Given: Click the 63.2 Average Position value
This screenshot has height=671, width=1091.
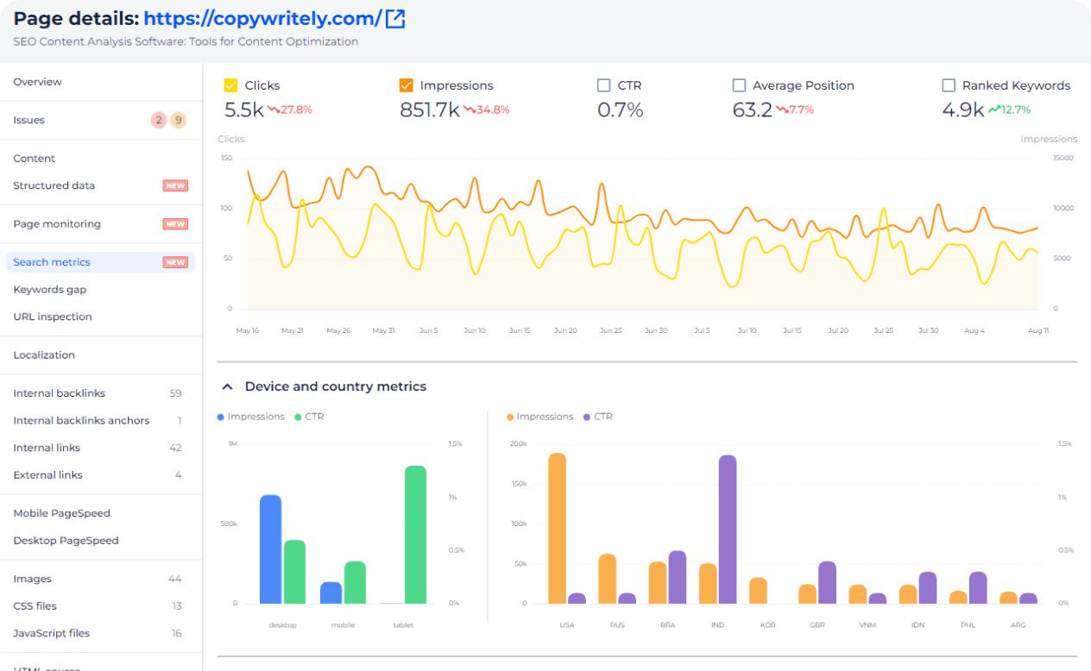Looking at the screenshot, I should [x=753, y=110].
